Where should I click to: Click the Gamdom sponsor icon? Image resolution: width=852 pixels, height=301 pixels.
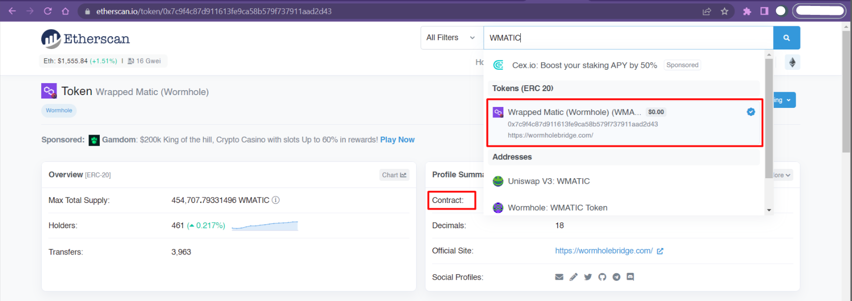coord(94,140)
